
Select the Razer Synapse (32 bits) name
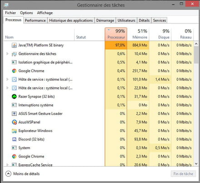[x=36, y=96]
